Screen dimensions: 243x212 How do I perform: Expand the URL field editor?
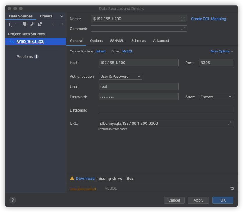[230, 123]
